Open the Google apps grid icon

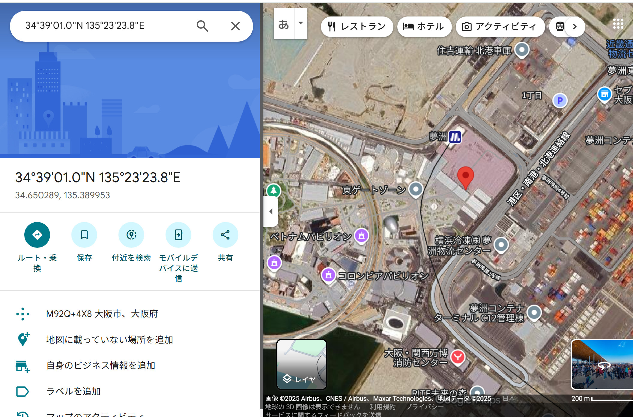tap(618, 24)
